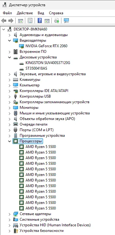This screenshot has height=235, width=115.
Task: Select the Порты (COM и LPT) label
Action: click(36, 130)
